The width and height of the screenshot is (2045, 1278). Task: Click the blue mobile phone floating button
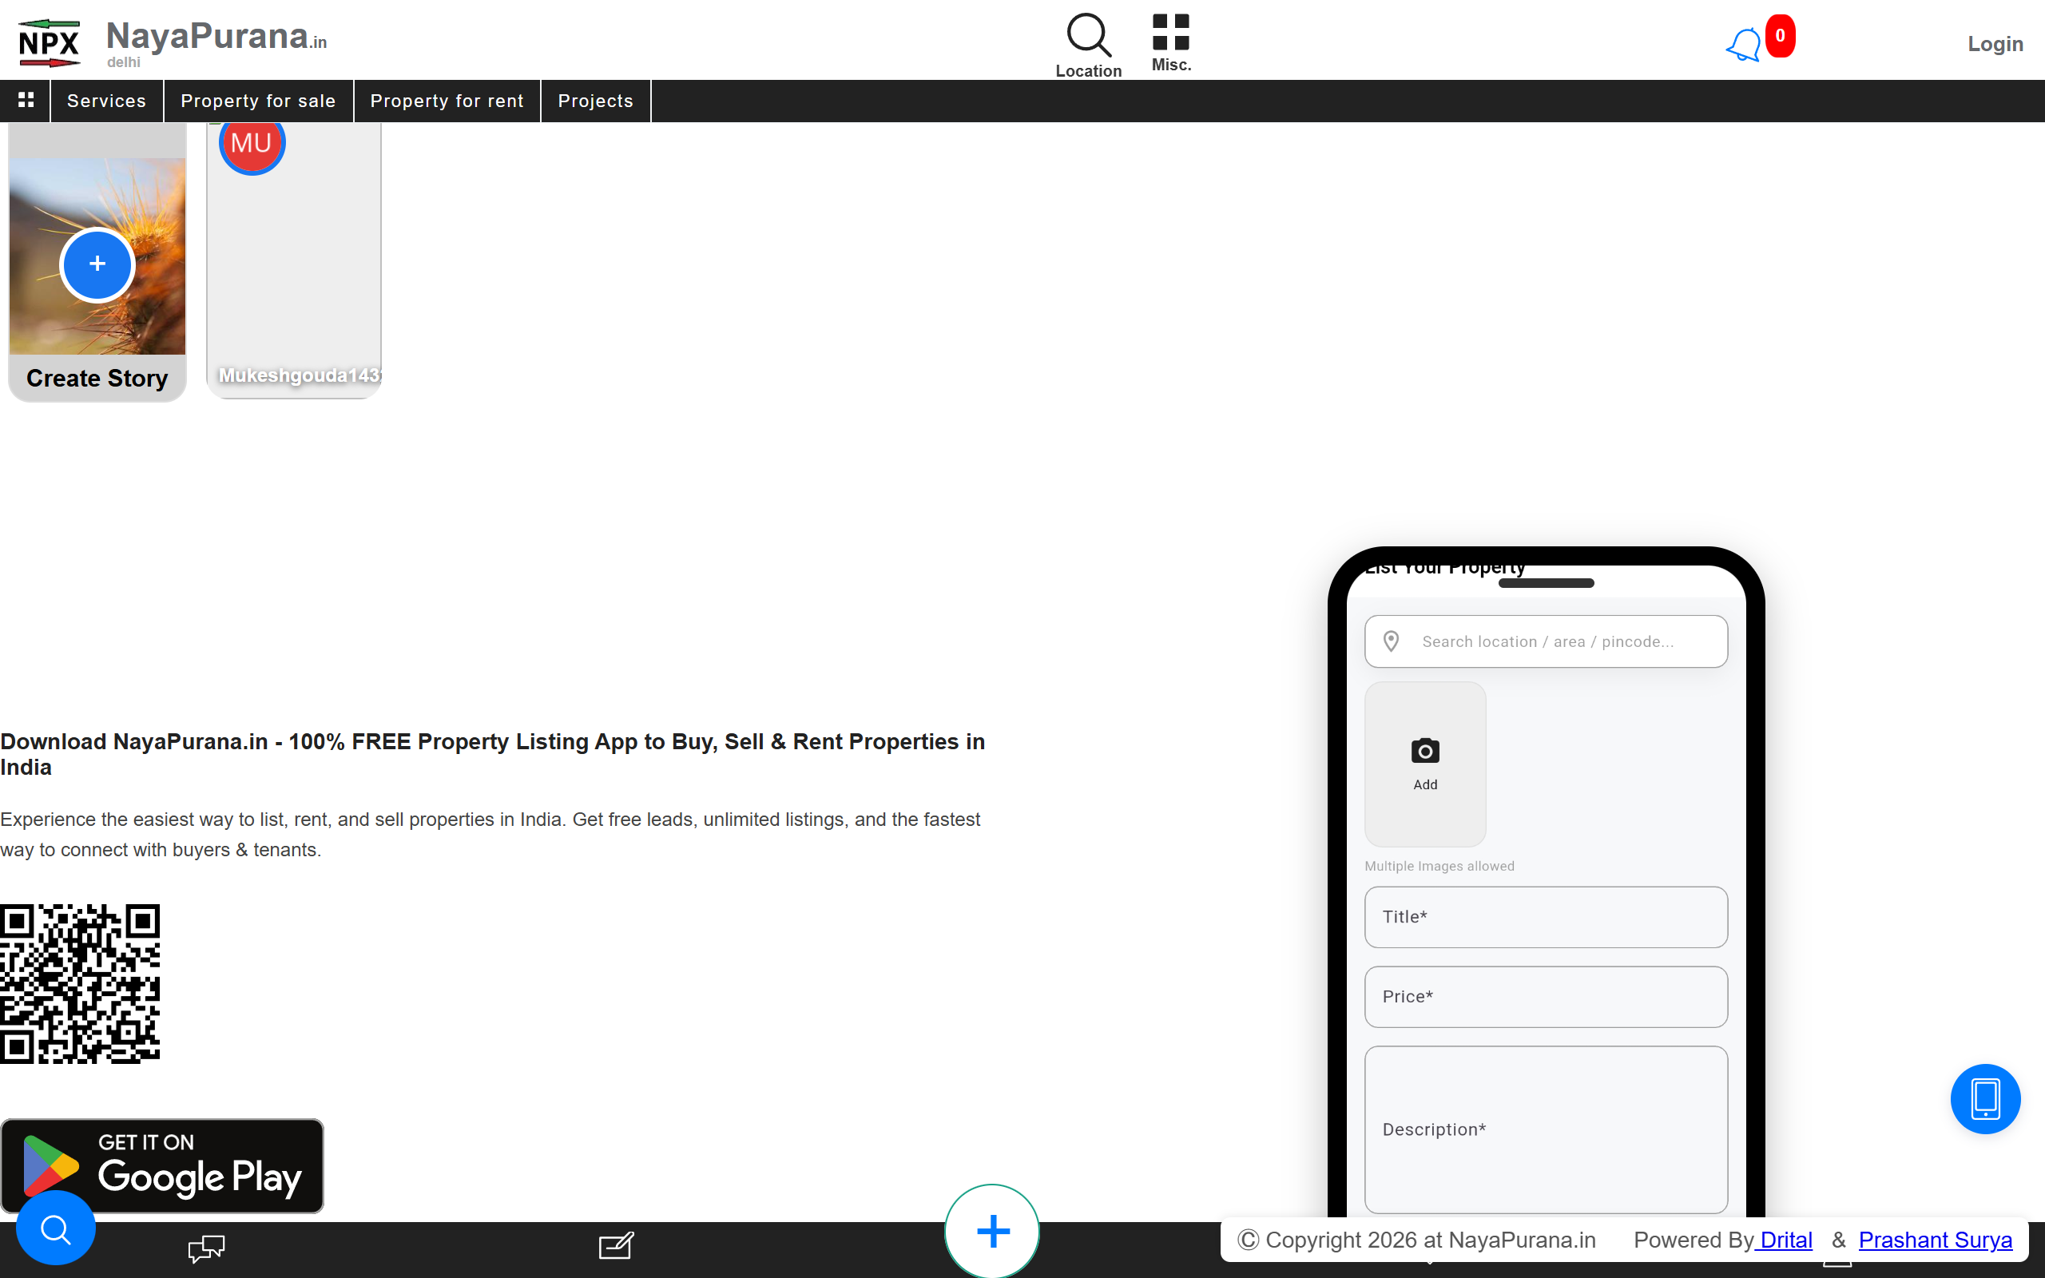[1985, 1098]
